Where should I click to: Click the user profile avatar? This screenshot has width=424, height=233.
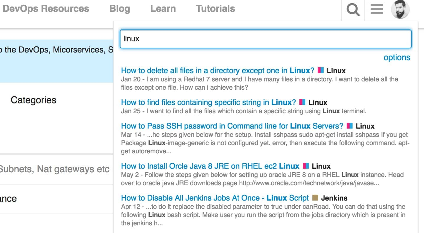(x=401, y=9)
